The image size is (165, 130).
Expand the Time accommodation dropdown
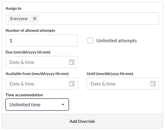[x=37, y=105]
